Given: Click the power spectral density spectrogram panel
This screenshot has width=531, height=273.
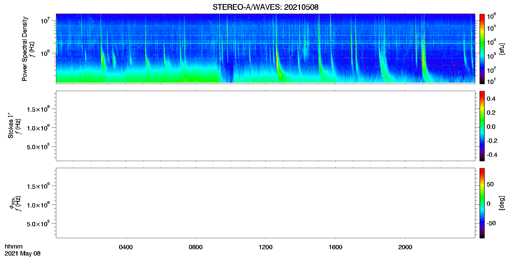Looking at the screenshot, I should pos(265,48).
